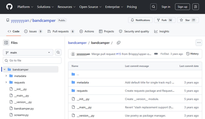Image resolution: width=205 pixels, height=119 pixels.
Task: Collapse the bandcamper folder chevron in tree
Action: click(x=5, y=69)
